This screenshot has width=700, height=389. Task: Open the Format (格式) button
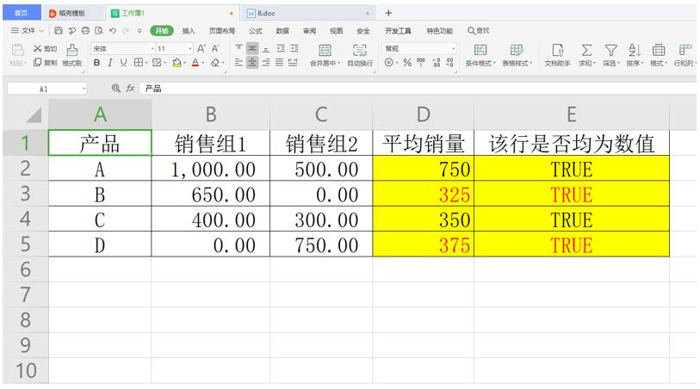pyautogui.click(x=658, y=55)
